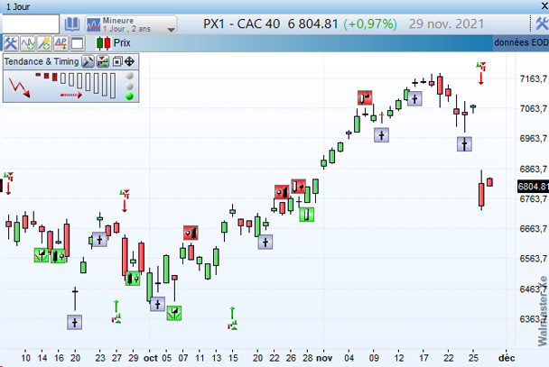Open the AP analysis icon
Screen dimensions: 549x367
tap(60, 43)
